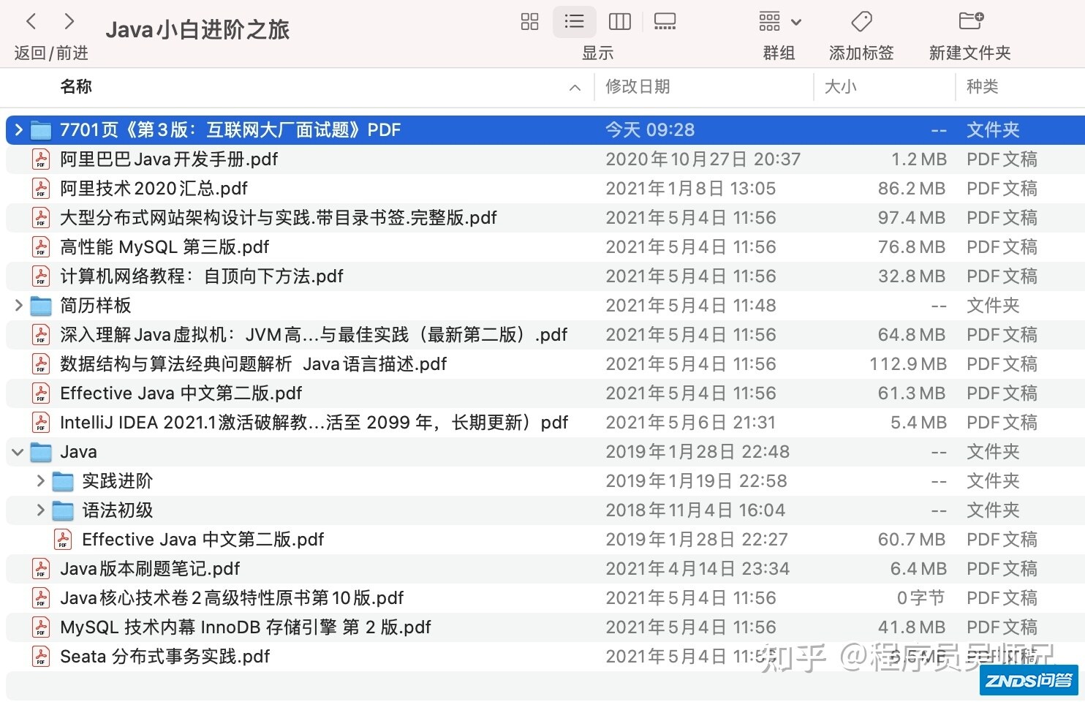This screenshot has height=702, width=1085.
Task: Click the add tag icon
Action: tap(861, 22)
